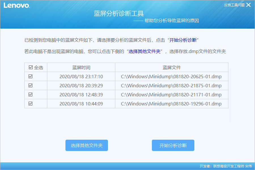Click the blue 选择其他文件夹 text in the instructions

pyautogui.click(x=144, y=51)
